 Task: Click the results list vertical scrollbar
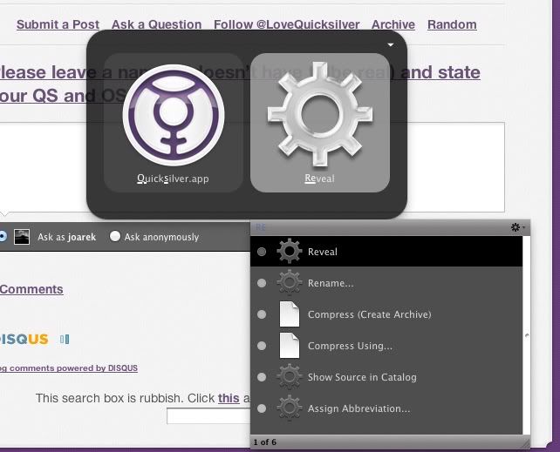tap(527, 335)
